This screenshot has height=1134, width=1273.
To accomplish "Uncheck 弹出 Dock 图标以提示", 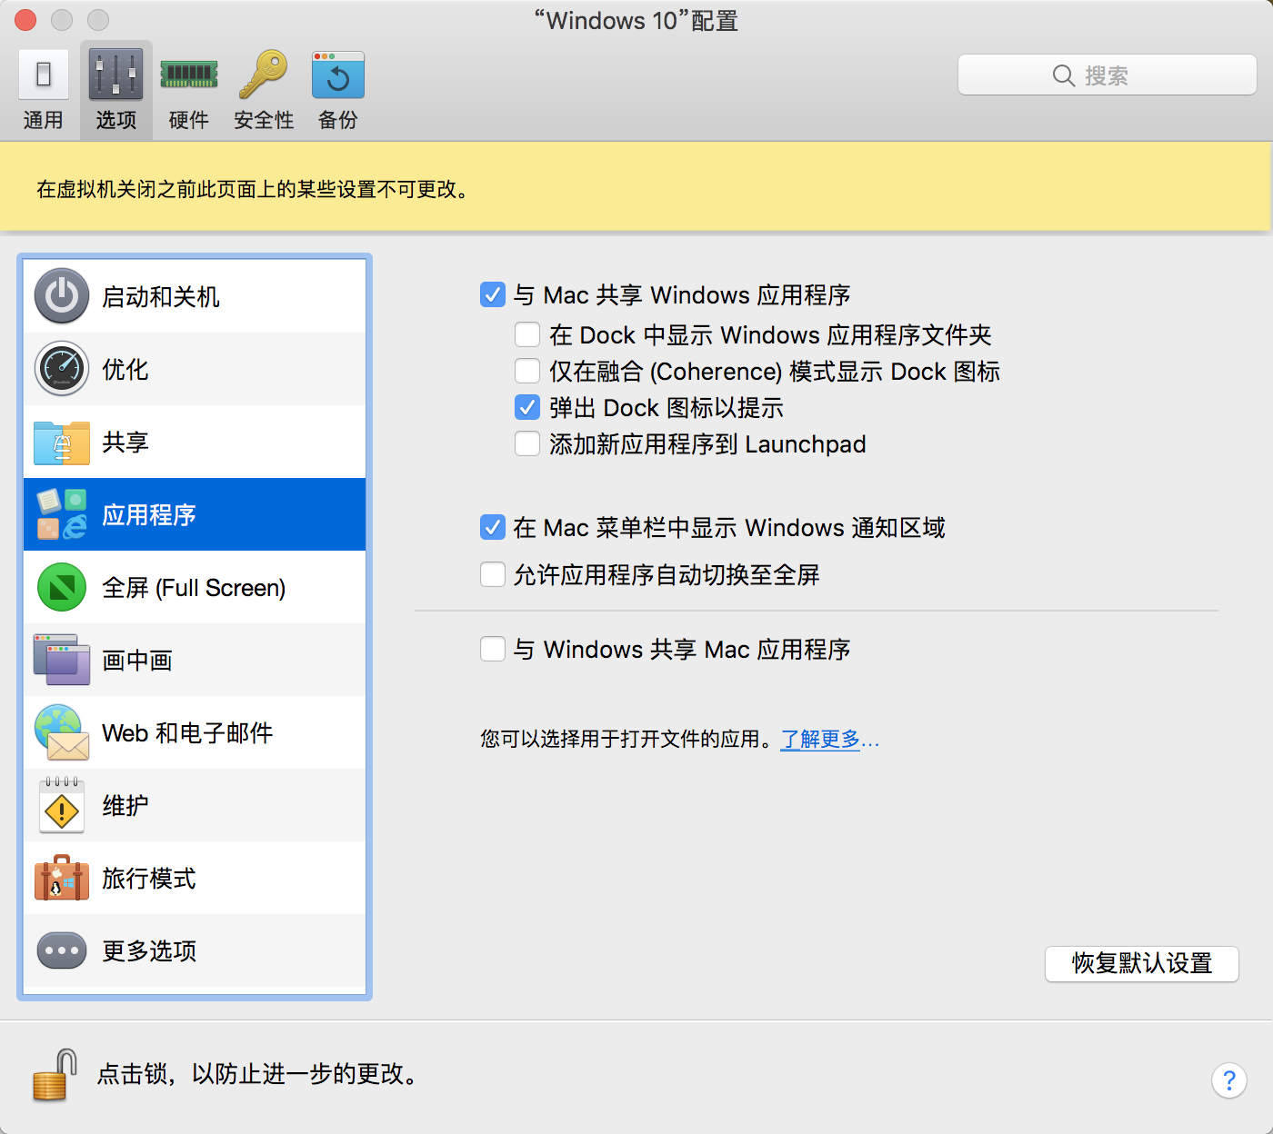I will [527, 407].
